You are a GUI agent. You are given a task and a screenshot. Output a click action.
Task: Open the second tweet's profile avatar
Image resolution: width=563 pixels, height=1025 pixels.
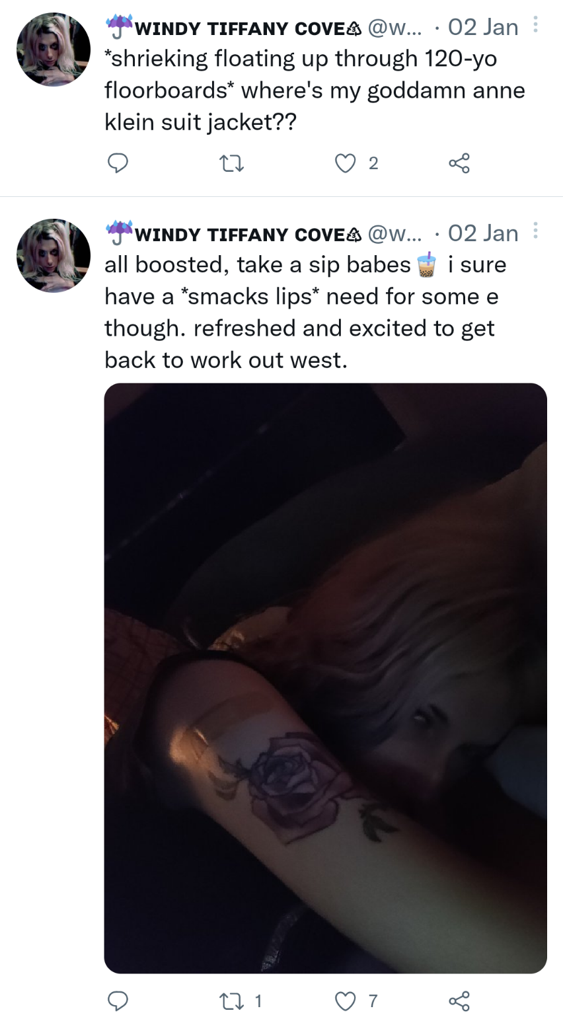click(53, 256)
